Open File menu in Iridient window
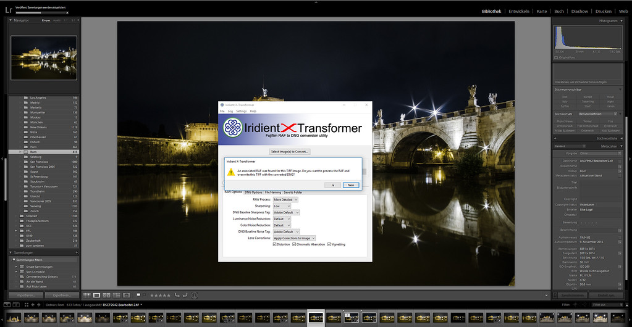The height and width of the screenshot is (327, 632). coord(222,111)
